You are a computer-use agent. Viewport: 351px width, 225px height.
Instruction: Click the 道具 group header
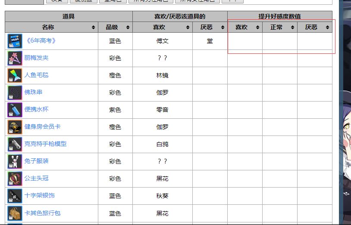pyautogui.click(x=69, y=16)
